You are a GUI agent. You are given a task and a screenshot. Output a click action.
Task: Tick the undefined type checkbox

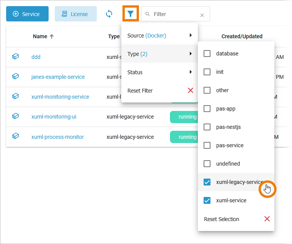[x=207, y=164]
